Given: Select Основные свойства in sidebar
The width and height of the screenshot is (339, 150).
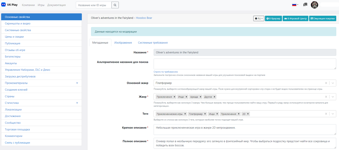Looking at the screenshot, I should coord(42,17).
